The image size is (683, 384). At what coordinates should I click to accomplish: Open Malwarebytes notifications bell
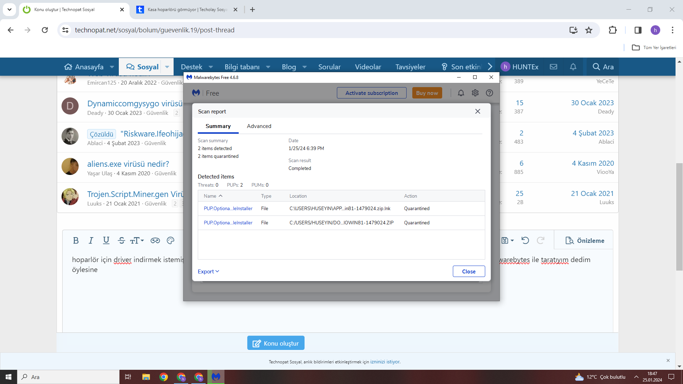point(461,93)
